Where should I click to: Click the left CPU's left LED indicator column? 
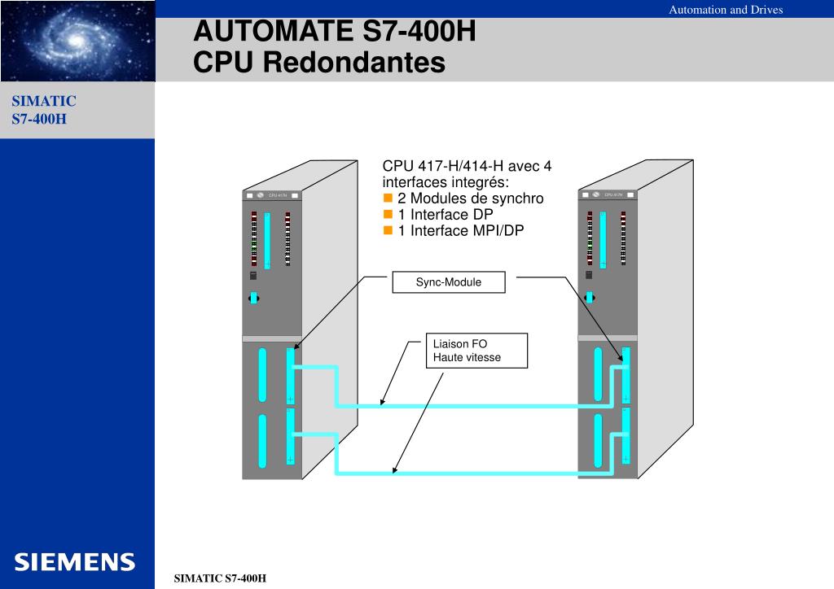[254, 239]
